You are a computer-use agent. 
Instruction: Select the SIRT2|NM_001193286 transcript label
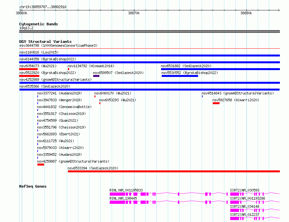pyautogui.click(x=247, y=198)
